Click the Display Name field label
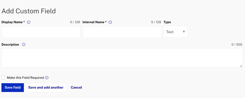The width and height of the screenshot is (245, 98). click(x=13, y=22)
